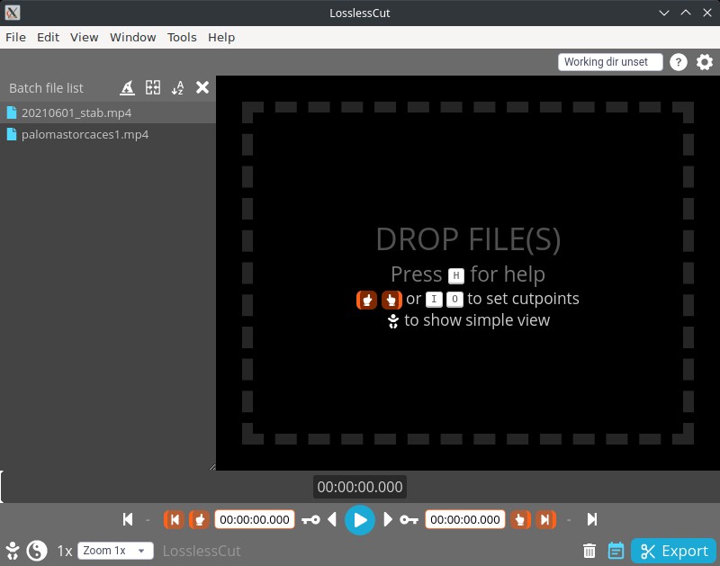Viewport: 720px width, 566px height.
Task: Open the Tools menu
Action: [x=182, y=37]
